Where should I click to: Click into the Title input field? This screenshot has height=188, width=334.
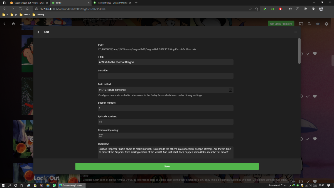tap(166, 62)
